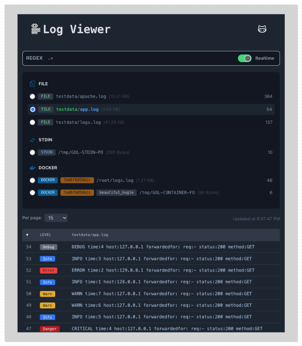This screenshot has height=346, width=302.
Task: Select the /root/logs.log docker radio button
Action: [32, 181]
